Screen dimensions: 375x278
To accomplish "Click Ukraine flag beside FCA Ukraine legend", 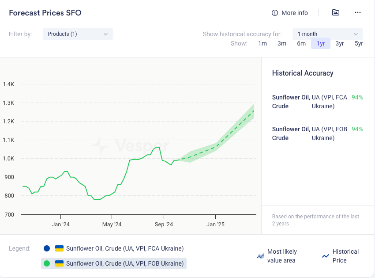I will [x=59, y=248].
